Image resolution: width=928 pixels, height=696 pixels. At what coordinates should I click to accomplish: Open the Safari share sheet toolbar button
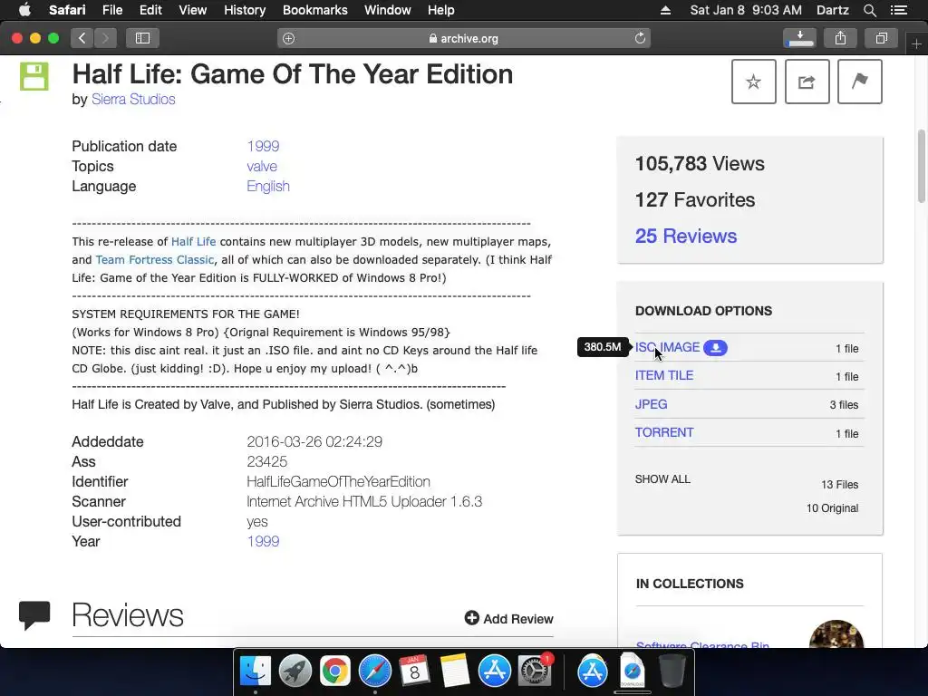tap(840, 38)
